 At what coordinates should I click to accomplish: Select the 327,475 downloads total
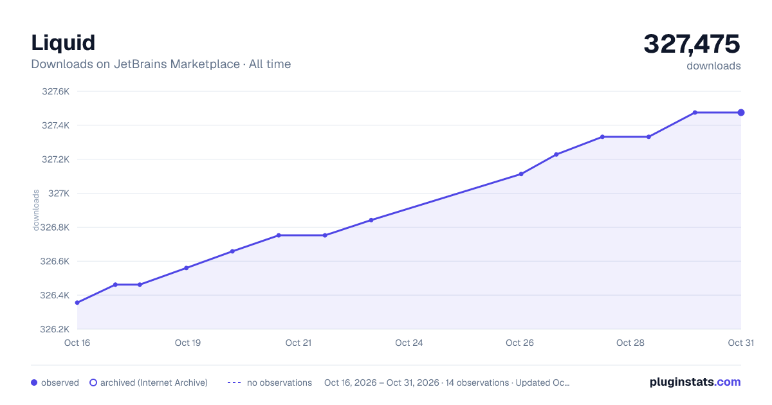pos(692,44)
